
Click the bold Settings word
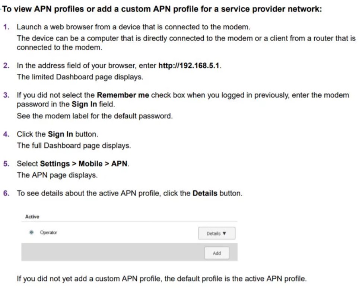[55, 164]
